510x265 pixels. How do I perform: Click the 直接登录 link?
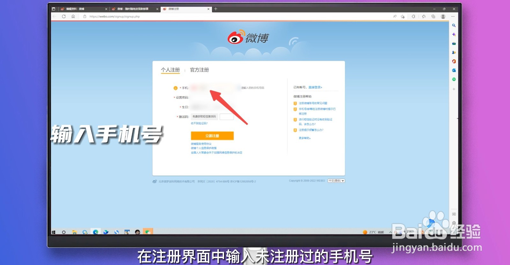(315, 87)
